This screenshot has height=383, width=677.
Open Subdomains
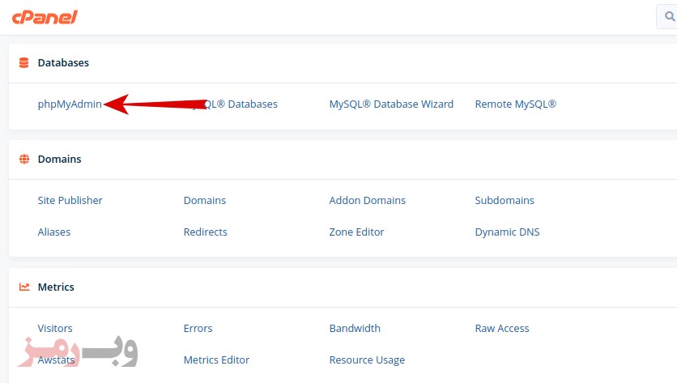pyautogui.click(x=505, y=200)
